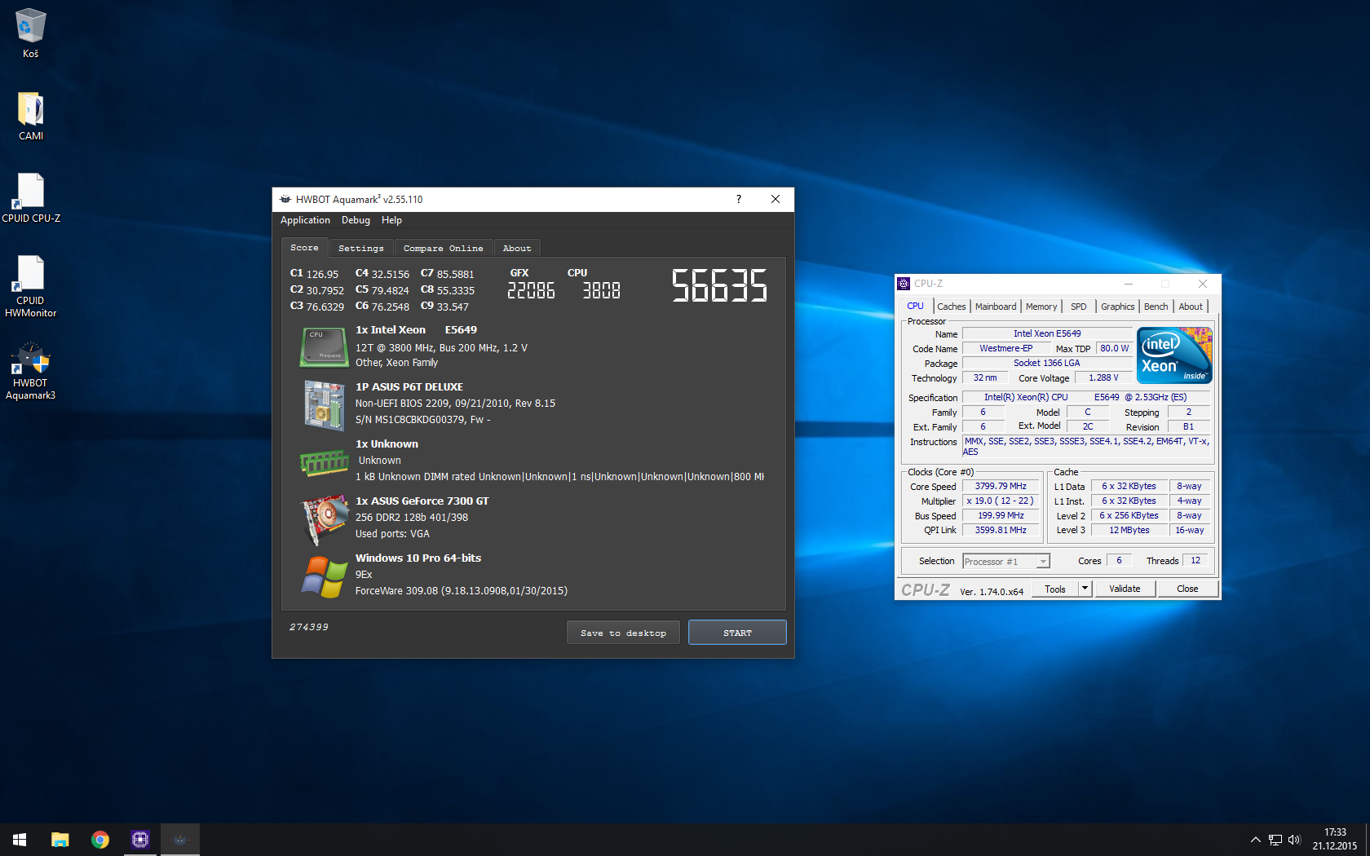
Task: Select the CPUID CPU-Z desktop shortcut
Action: (31, 198)
